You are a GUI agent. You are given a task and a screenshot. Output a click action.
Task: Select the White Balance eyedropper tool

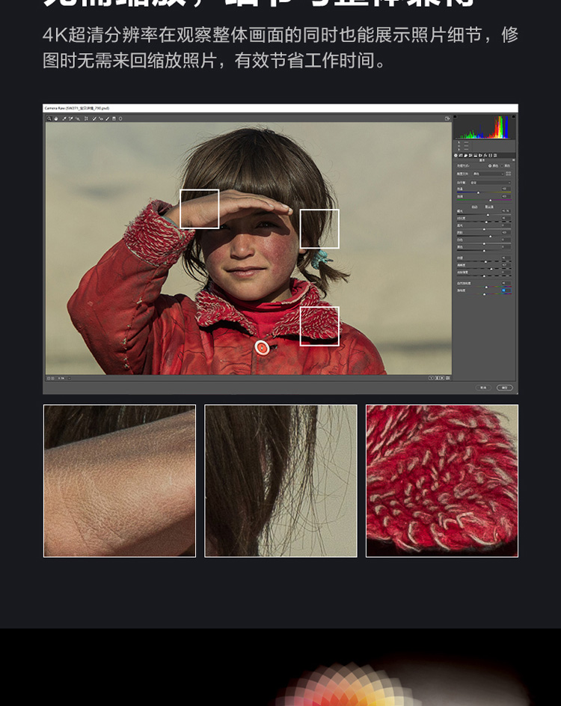pyautogui.click(x=64, y=118)
